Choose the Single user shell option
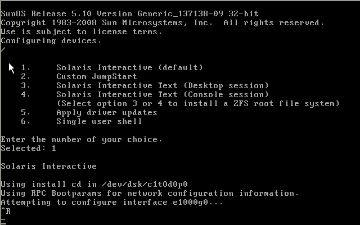360x225 pixels. point(98,121)
